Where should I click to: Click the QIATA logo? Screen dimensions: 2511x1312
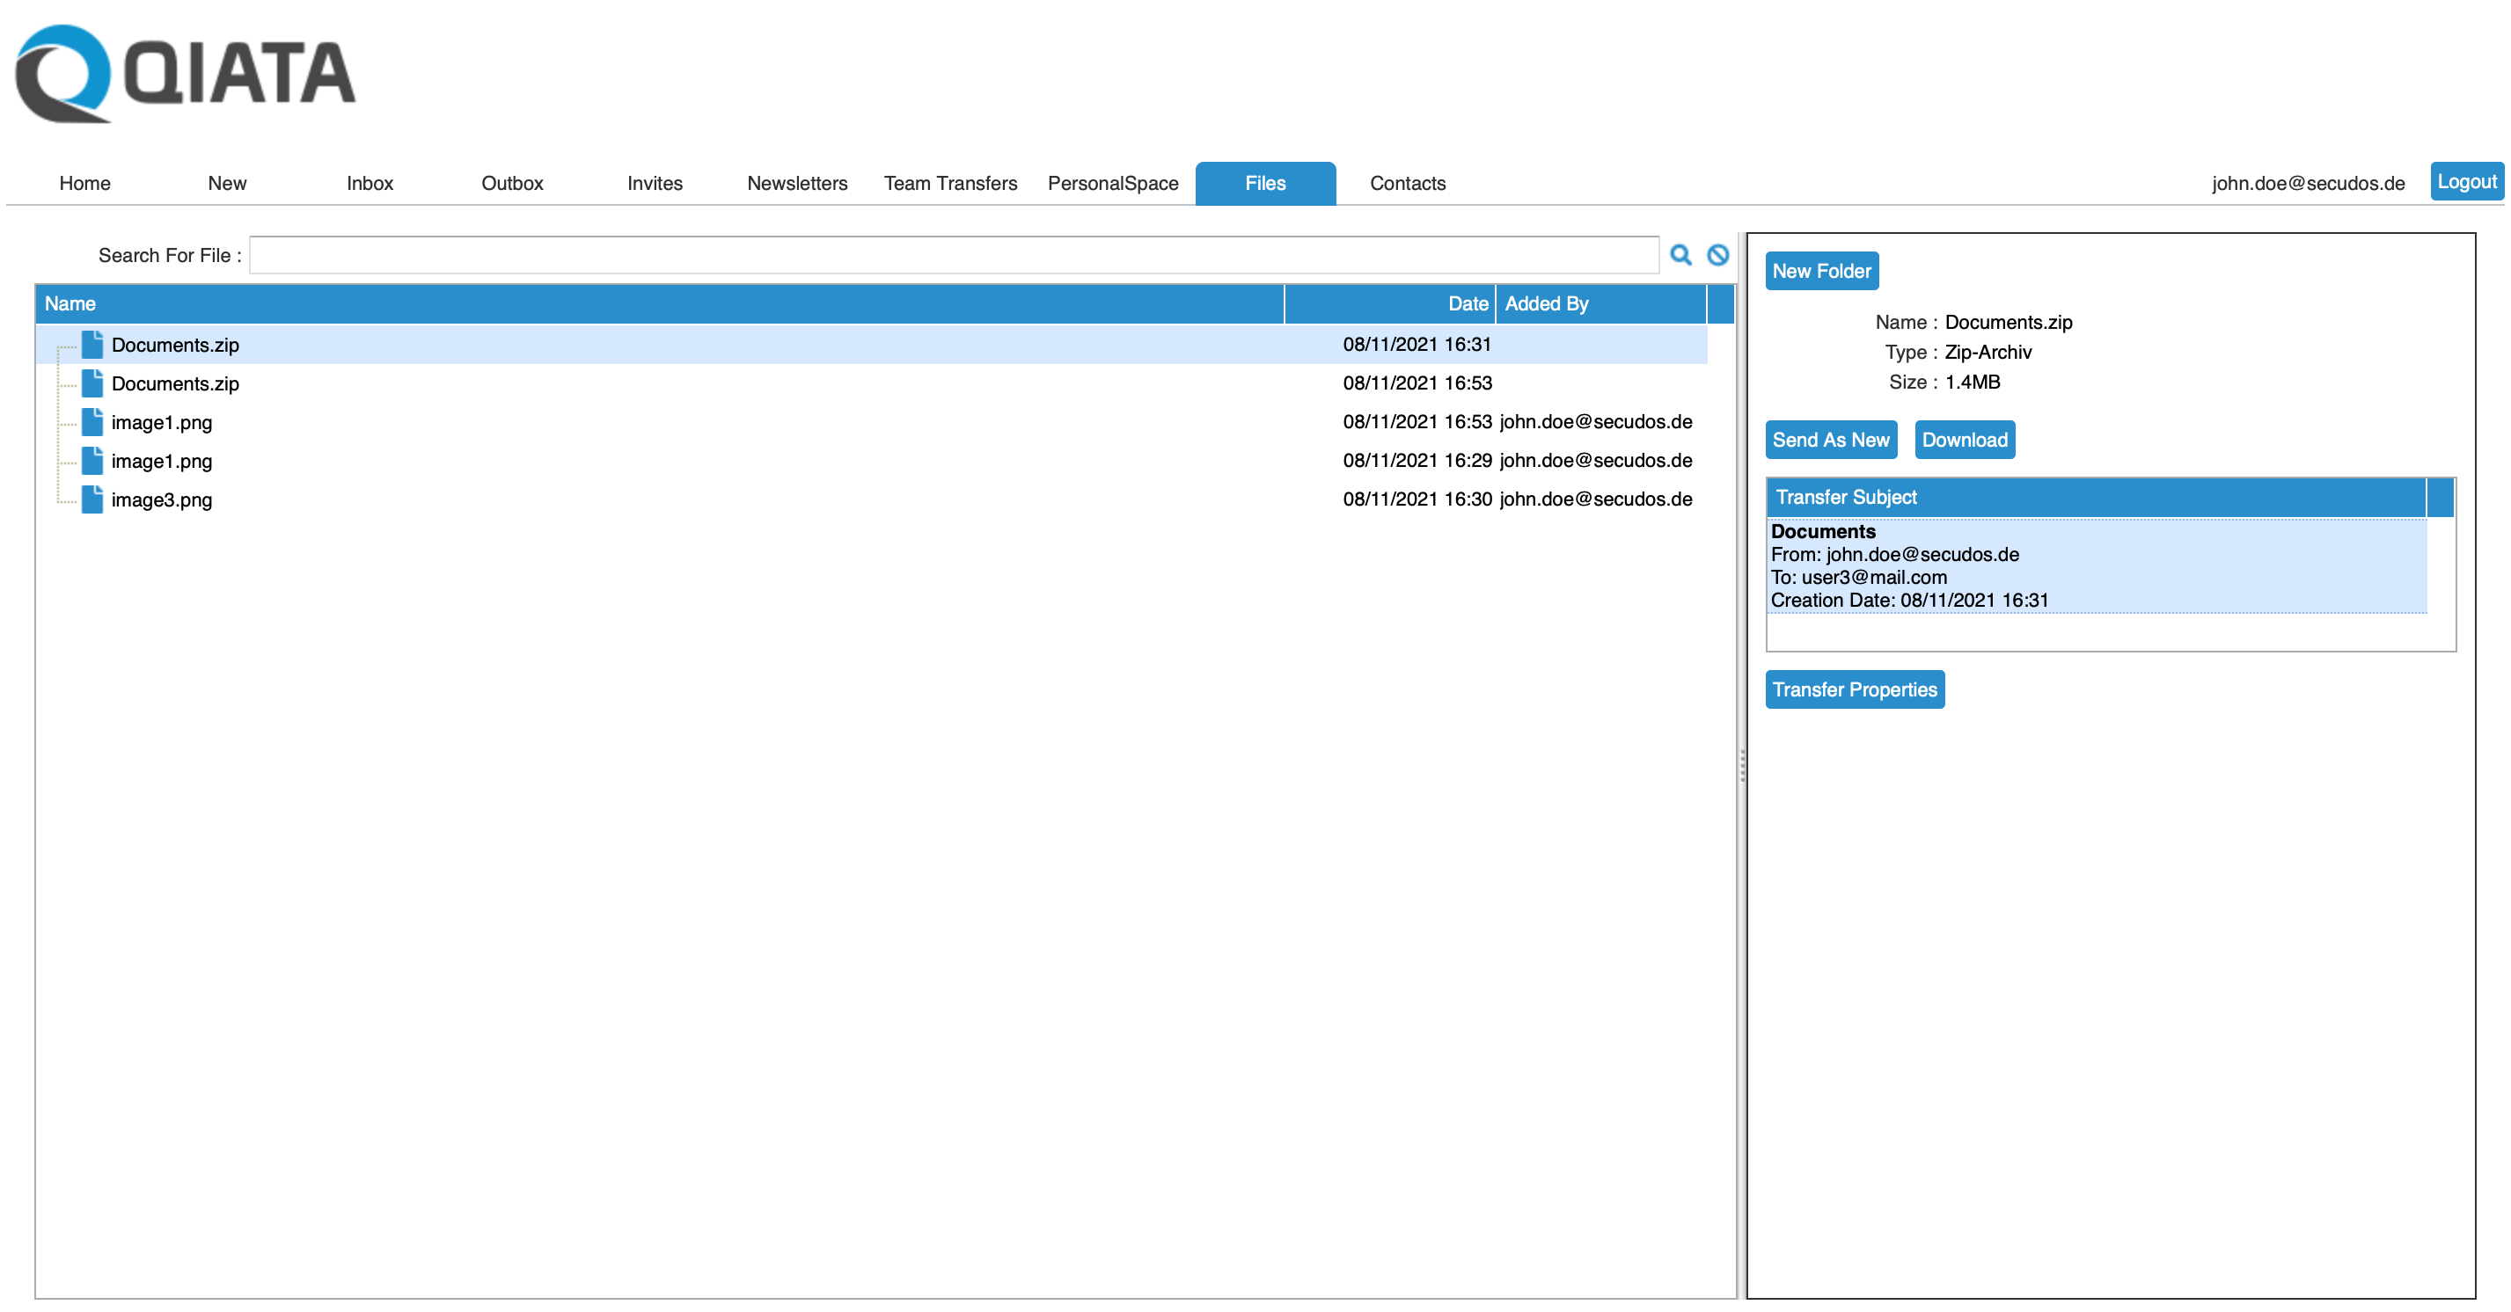186,74
